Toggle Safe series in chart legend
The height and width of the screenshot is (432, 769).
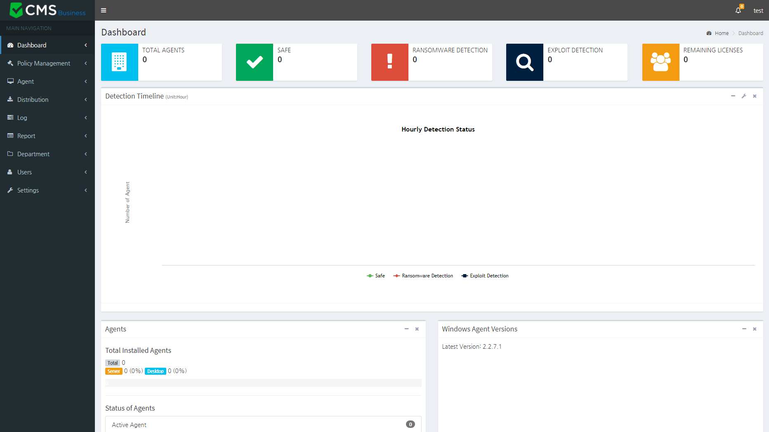click(x=376, y=276)
